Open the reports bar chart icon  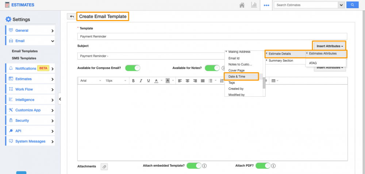point(254,5)
